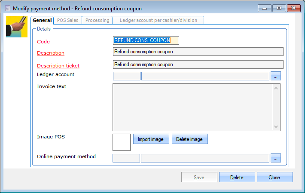305x193 pixels.
Task: Click the Import image button
Action: pos(150,139)
